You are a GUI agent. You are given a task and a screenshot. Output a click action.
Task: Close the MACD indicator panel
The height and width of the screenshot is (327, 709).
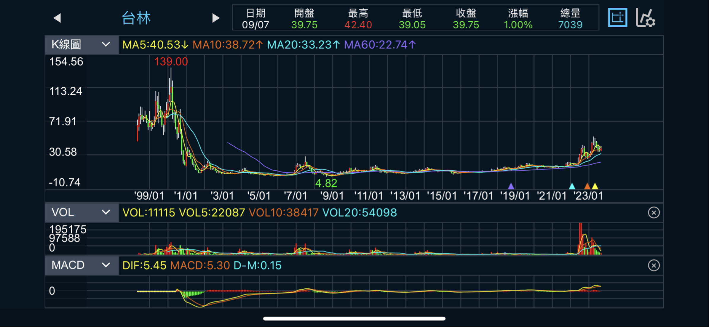tap(654, 265)
